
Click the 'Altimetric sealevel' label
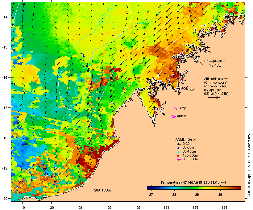[217, 79]
